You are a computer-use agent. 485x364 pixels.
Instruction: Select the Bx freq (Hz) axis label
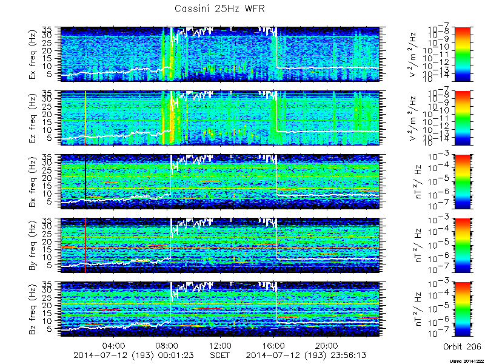pos(33,182)
